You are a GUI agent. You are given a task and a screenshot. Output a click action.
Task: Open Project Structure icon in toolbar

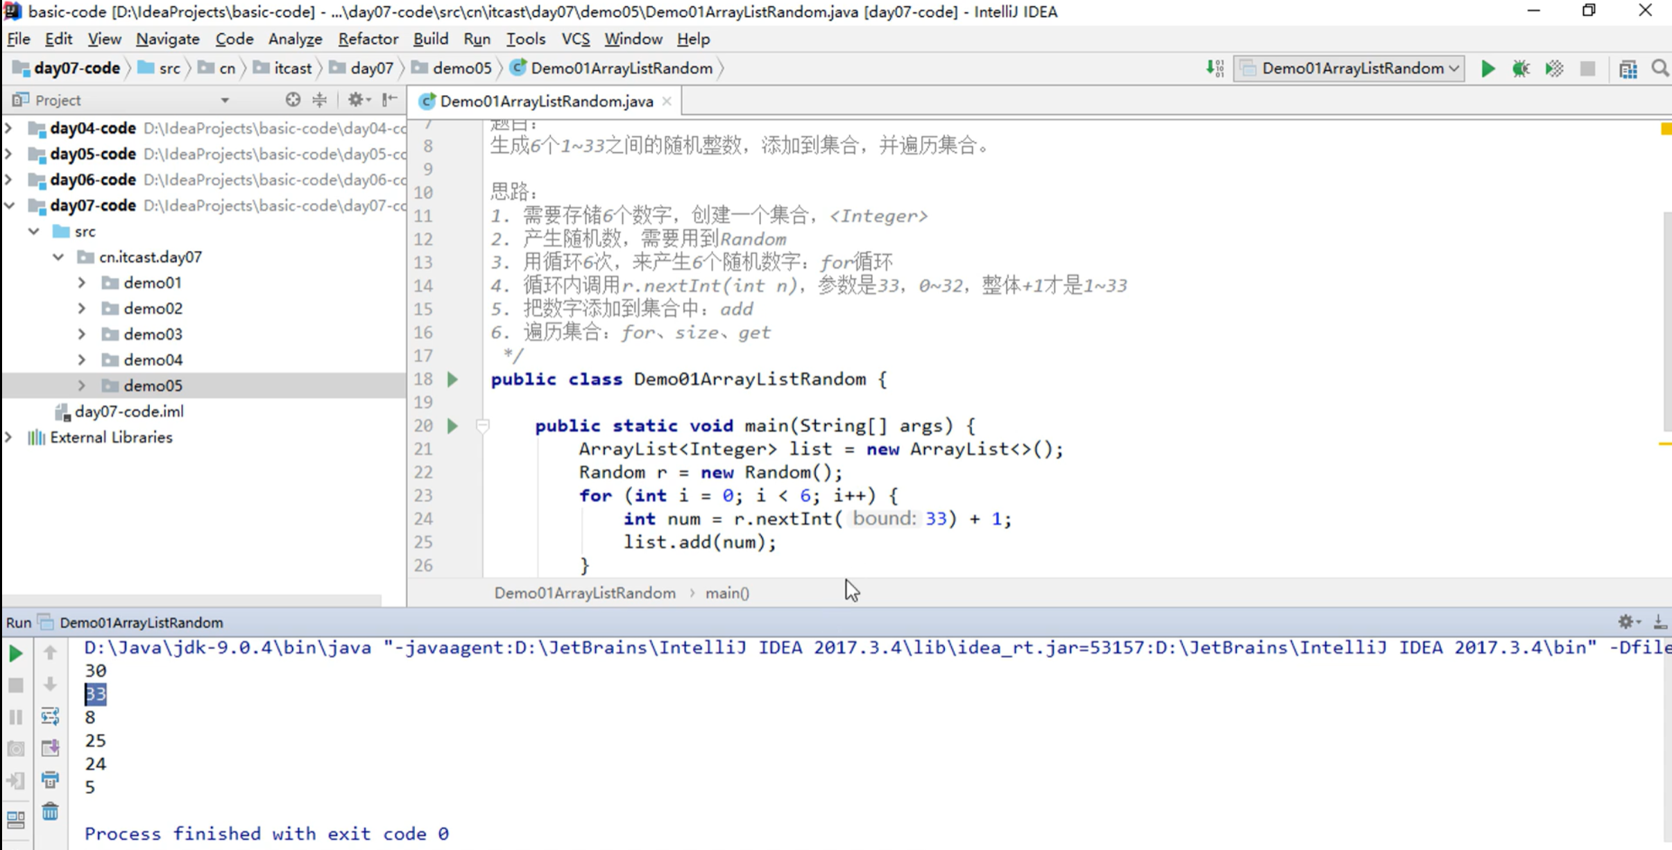pyautogui.click(x=1628, y=69)
